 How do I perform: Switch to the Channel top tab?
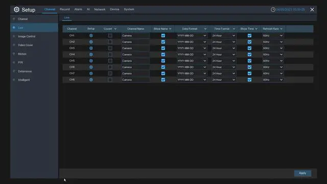click(x=50, y=9)
